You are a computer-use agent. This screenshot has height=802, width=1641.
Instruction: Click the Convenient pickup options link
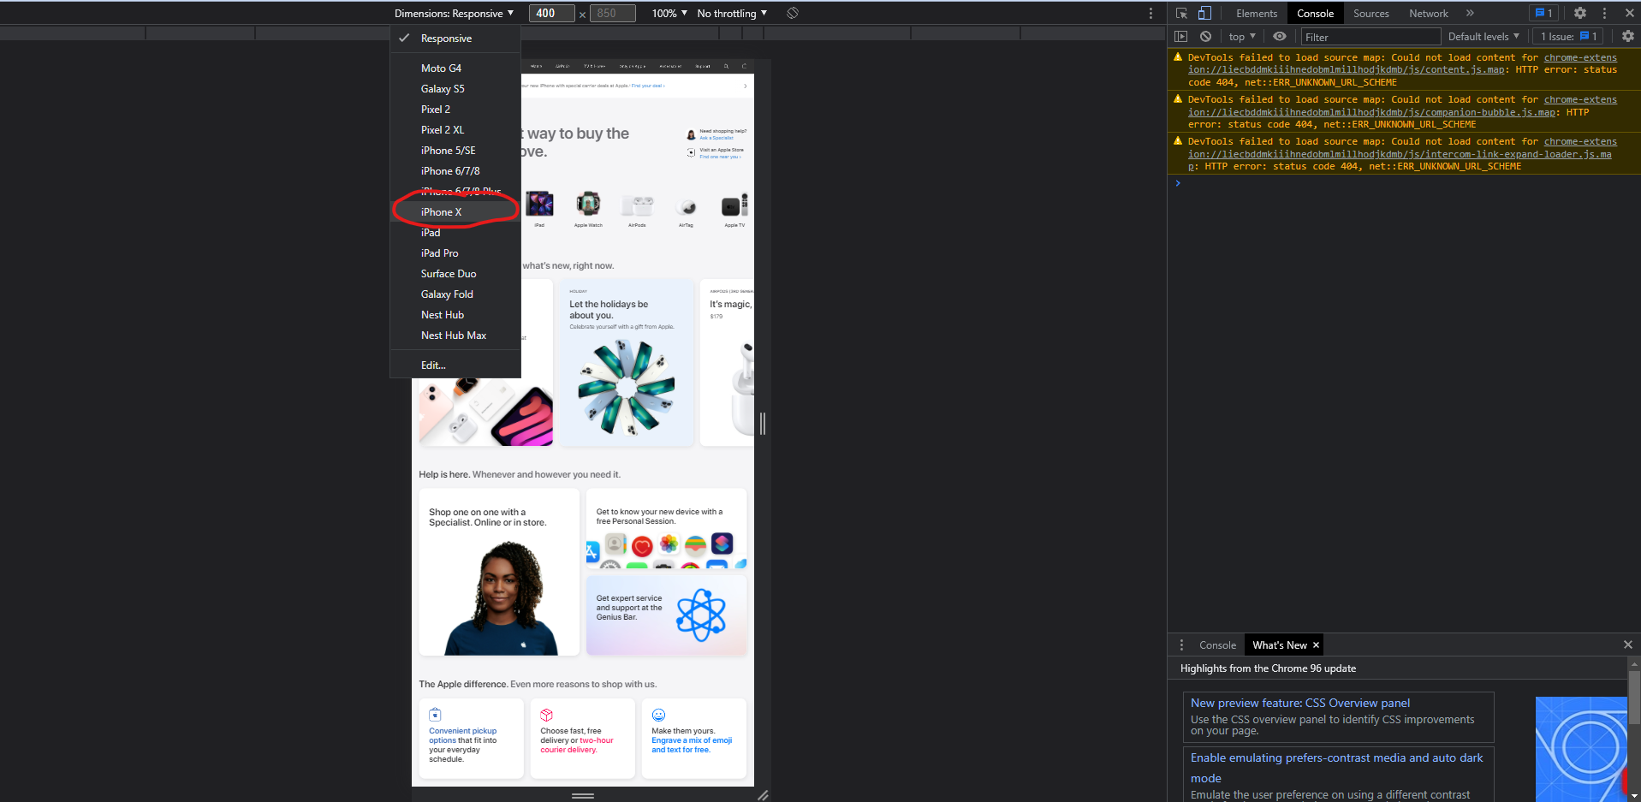(x=462, y=735)
